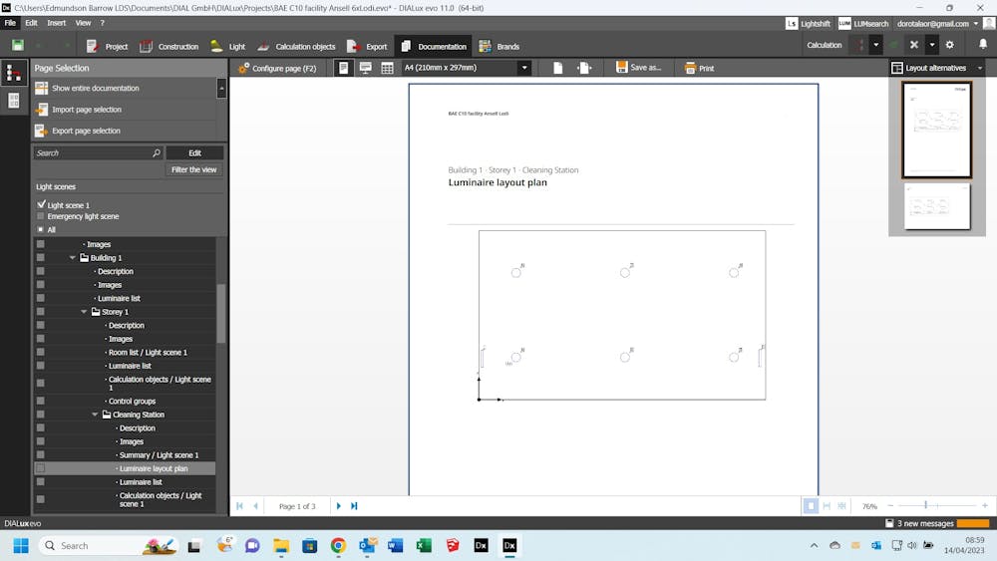The height and width of the screenshot is (561, 997).
Task: Open the Configure page (F2) settings
Action: pos(276,68)
